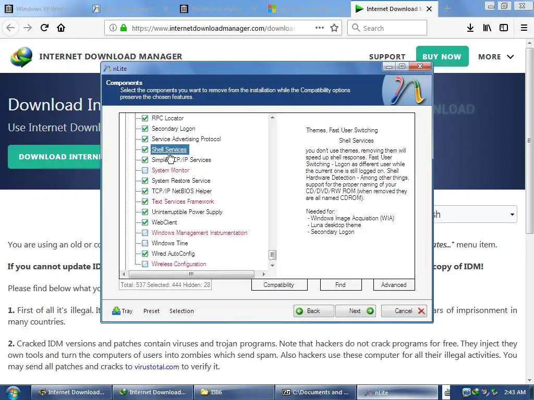The width and height of the screenshot is (534, 400).
Task: Click the keyboard tray icon
Action: [x=447, y=393]
